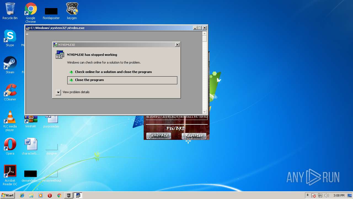Click the keygen serial code field
Screen dimensions: 353x199
pyautogui.click(x=176, y=117)
